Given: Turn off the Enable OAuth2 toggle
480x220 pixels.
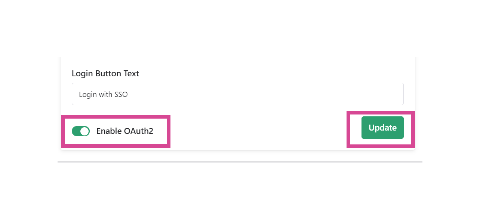Looking at the screenshot, I should (x=81, y=131).
